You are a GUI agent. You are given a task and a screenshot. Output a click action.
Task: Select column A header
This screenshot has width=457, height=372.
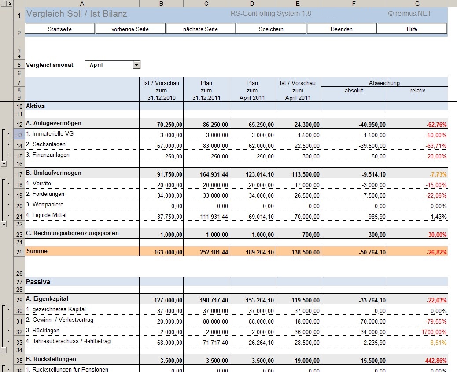click(82, 4)
